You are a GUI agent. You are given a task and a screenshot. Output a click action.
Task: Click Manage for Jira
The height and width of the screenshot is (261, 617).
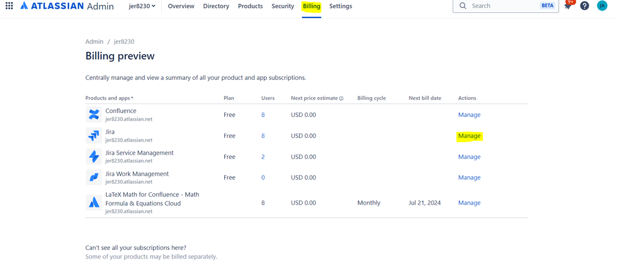469,135
